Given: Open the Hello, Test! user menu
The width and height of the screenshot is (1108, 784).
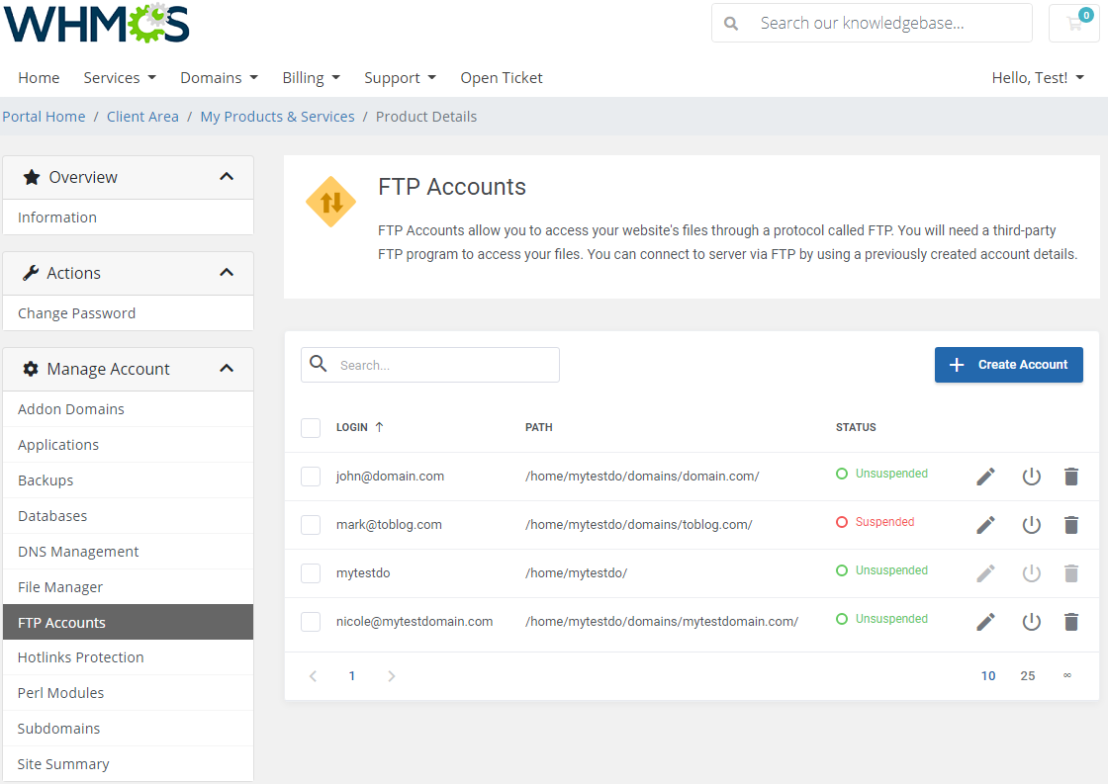Looking at the screenshot, I should coord(1038,78).
